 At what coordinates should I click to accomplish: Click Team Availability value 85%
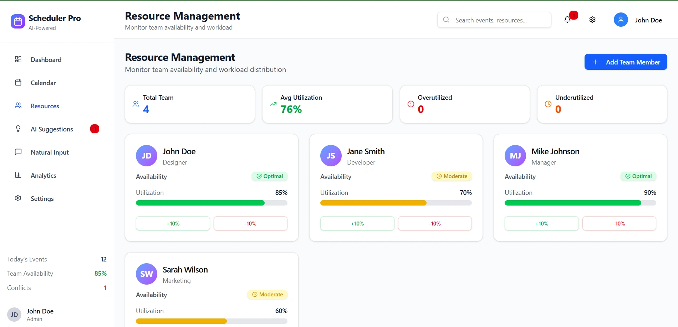click(x=101, y=274)
